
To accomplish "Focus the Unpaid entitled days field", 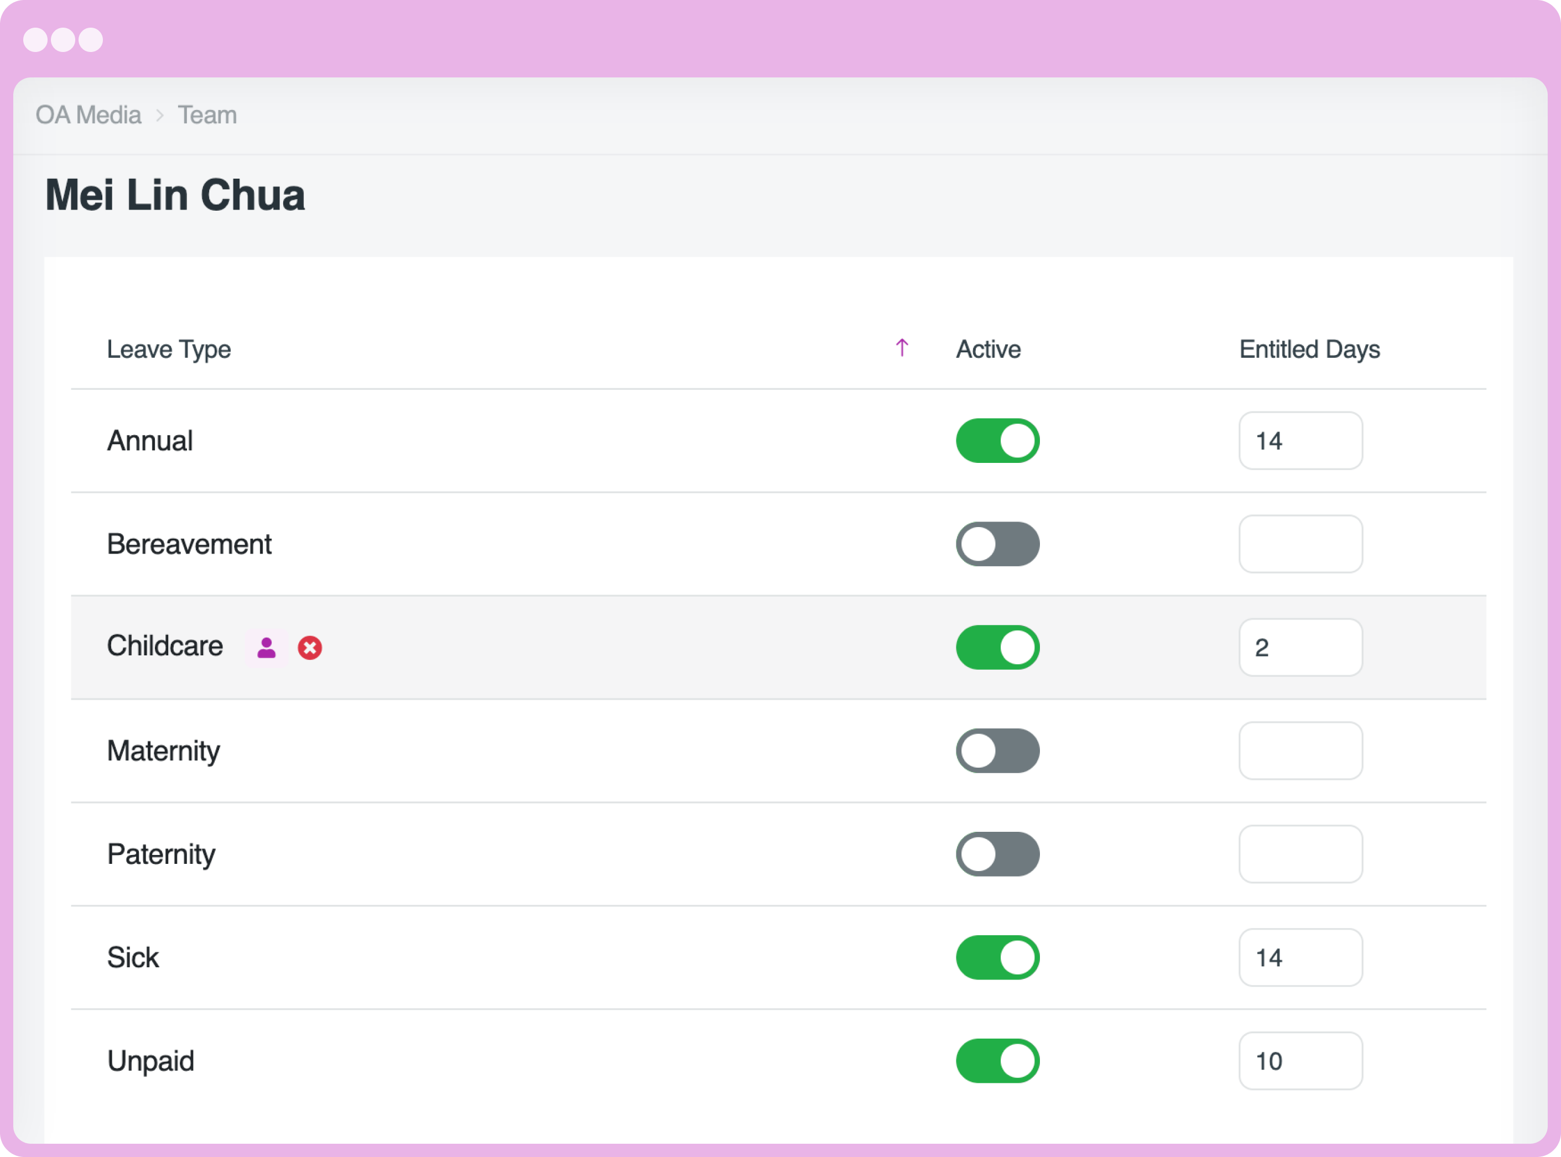I will tap(1300, 1060).
